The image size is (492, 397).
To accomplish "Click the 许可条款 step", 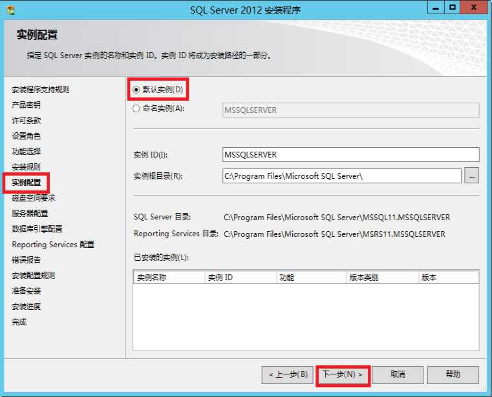I will point(26,120).
